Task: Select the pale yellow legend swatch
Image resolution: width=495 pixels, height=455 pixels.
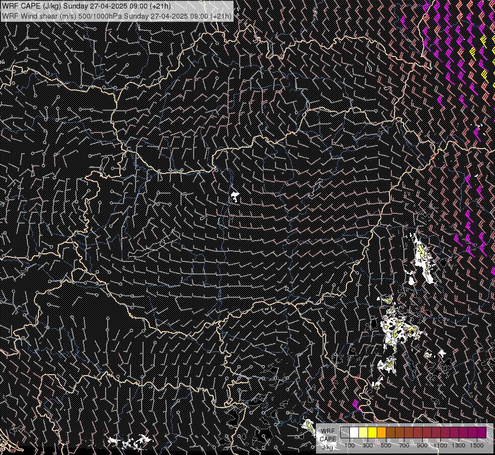Action: 364,432
